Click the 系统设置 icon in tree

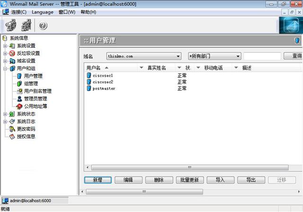tap(12, 46)
